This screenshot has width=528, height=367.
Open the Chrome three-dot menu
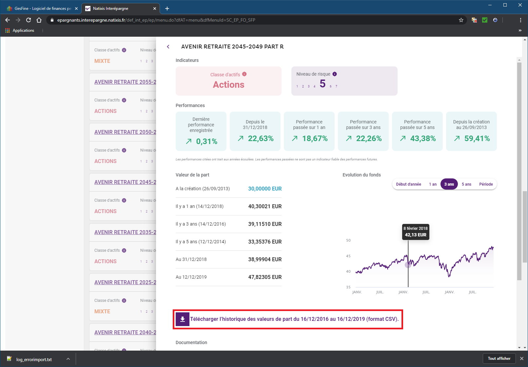(x=520, y=20)
